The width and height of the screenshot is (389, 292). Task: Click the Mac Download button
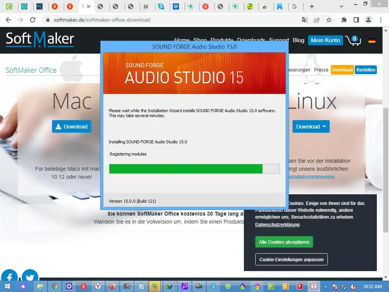pyautogui.click(x=71, y=127)
